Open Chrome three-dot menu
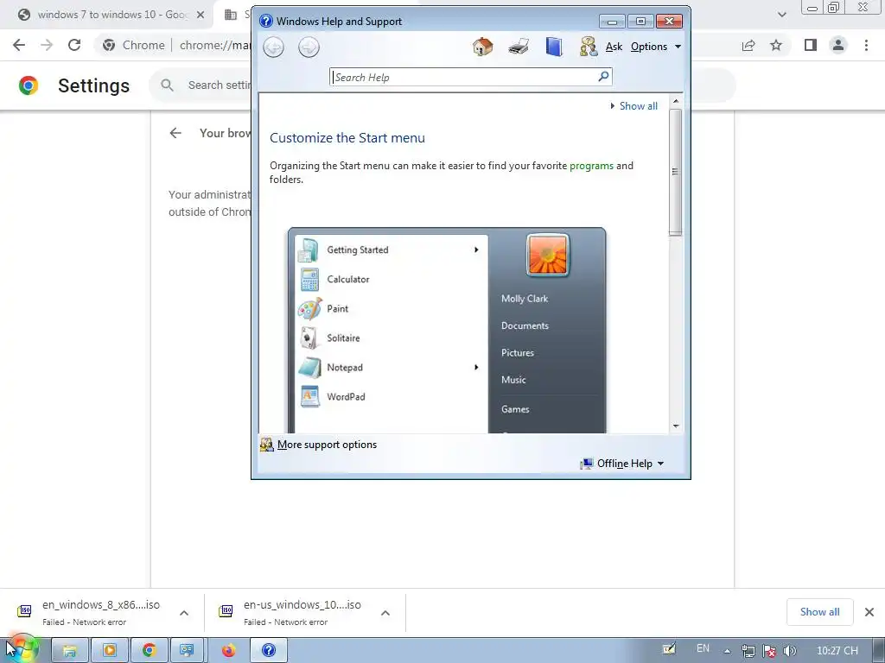Screen dimensions: 885x663 tap(866, 45)
